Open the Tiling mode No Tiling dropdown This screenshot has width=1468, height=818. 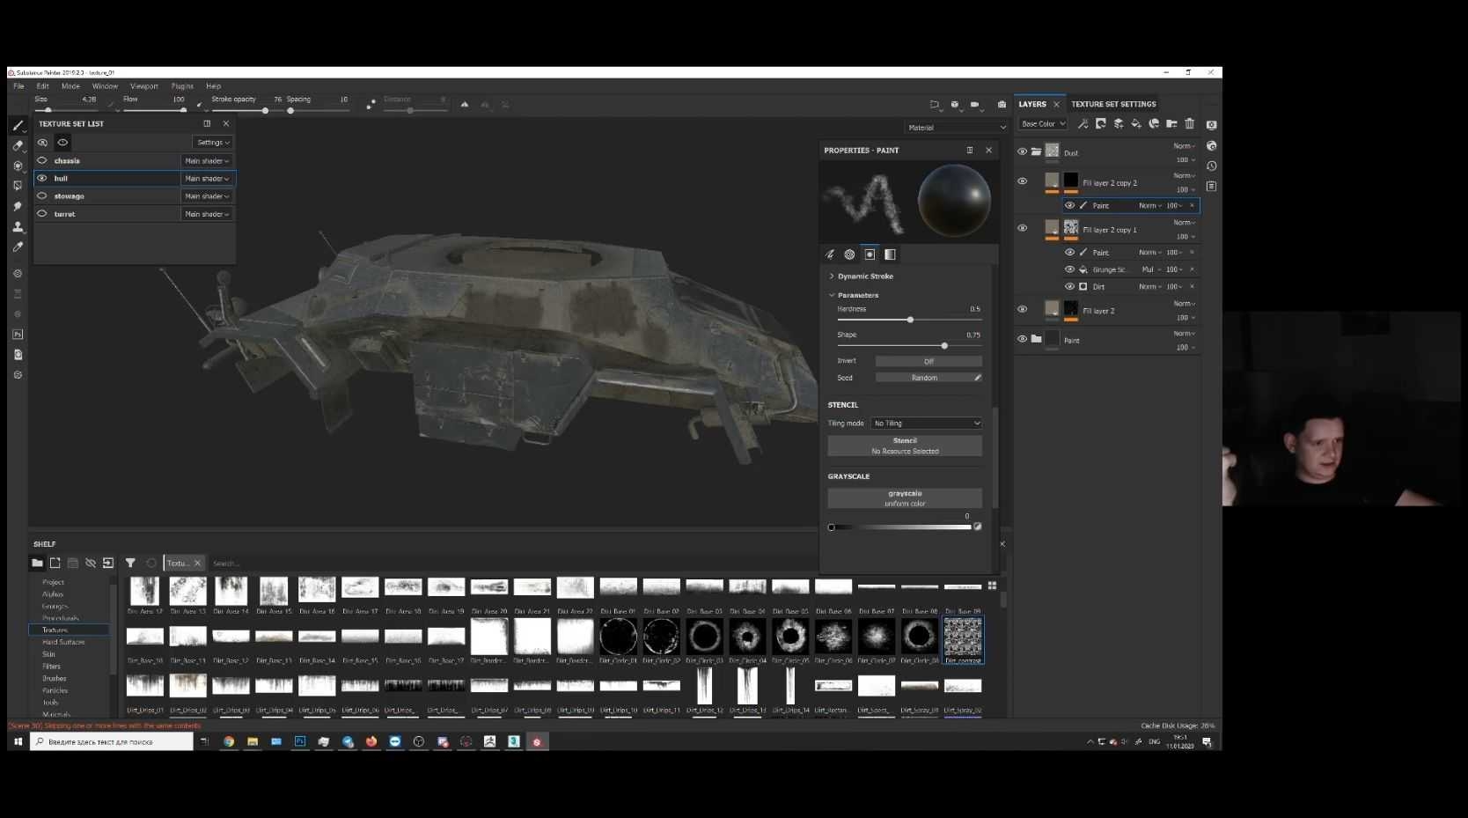(x=927, y=424)
